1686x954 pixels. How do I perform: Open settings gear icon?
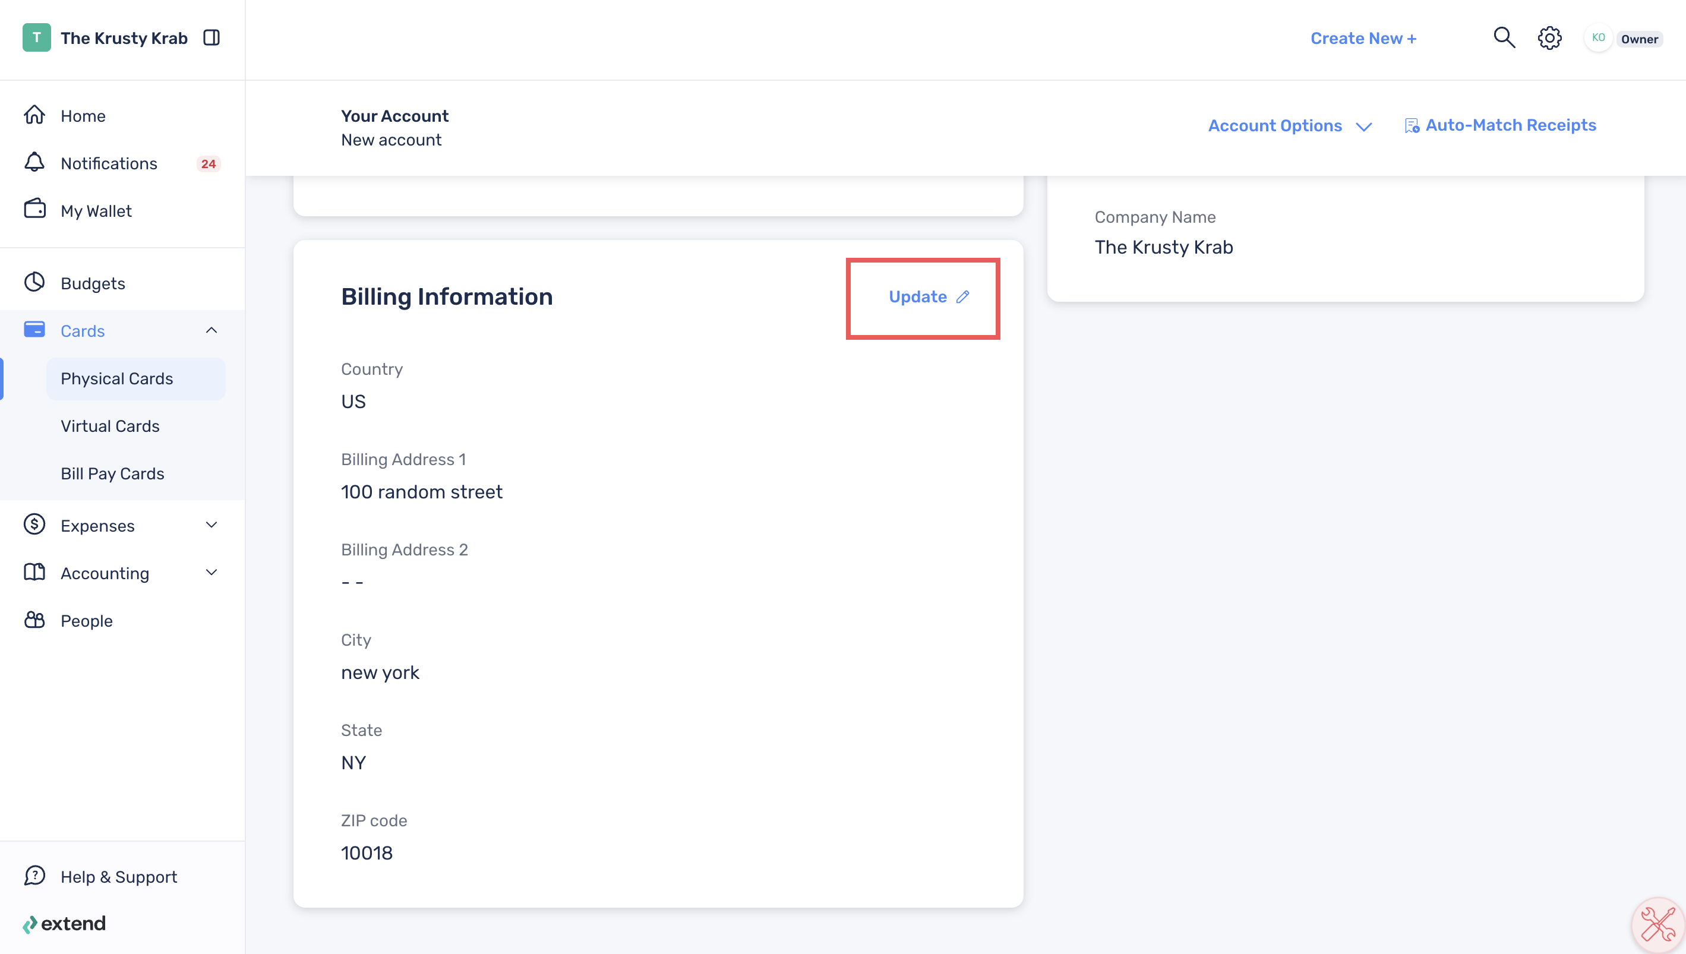pyautogui.click(x=1549, y=38)
